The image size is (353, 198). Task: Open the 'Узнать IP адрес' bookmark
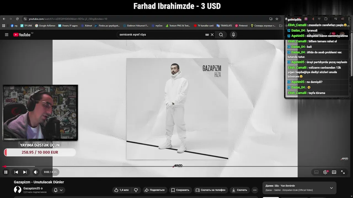[68, 26]
